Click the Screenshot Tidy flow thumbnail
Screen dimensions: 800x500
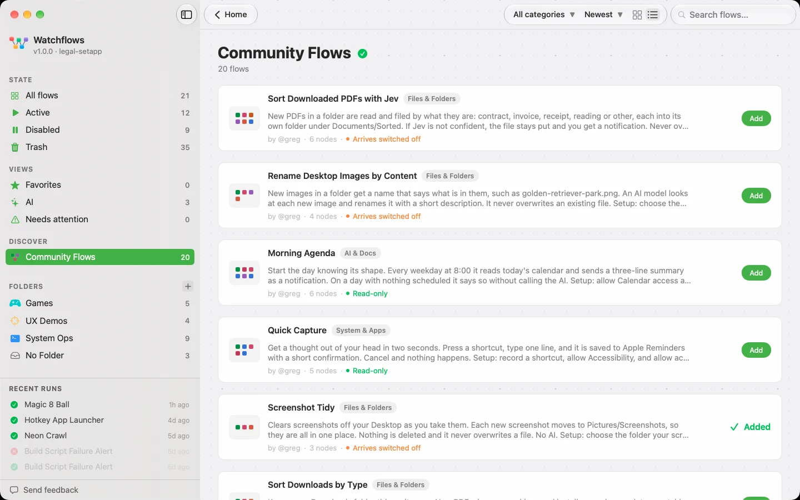point(244,427)
